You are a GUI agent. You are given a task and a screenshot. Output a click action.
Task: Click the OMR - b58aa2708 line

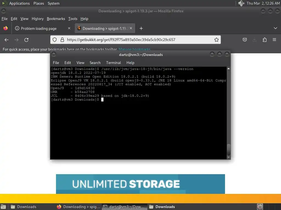coord(72,92)
